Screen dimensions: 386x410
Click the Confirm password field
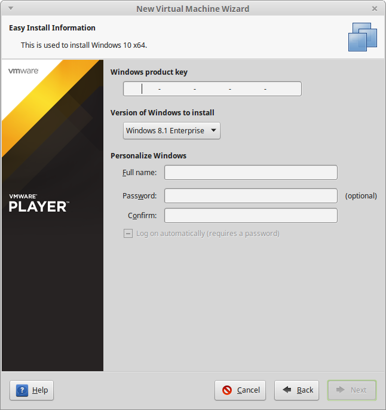point(251,215)
